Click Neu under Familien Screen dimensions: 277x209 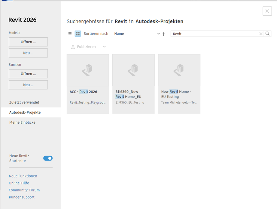click(28, 85)
